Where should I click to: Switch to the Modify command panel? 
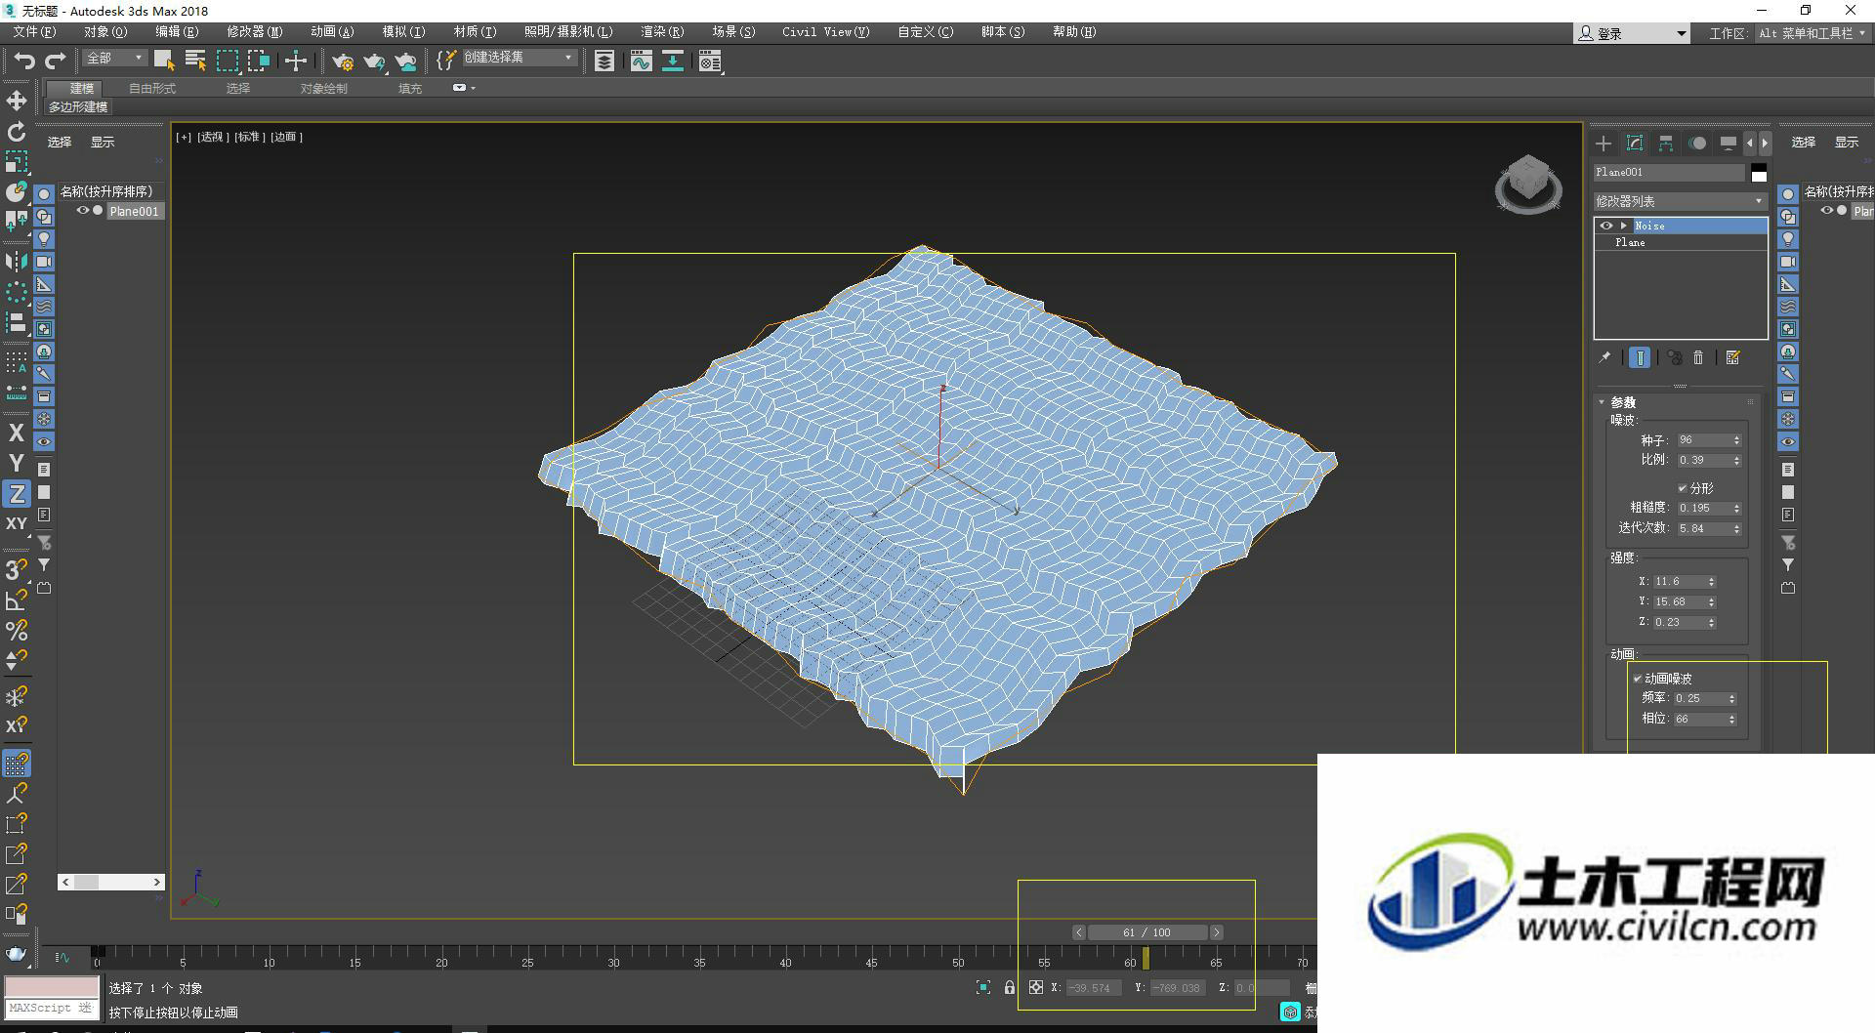coord(1635,144)
